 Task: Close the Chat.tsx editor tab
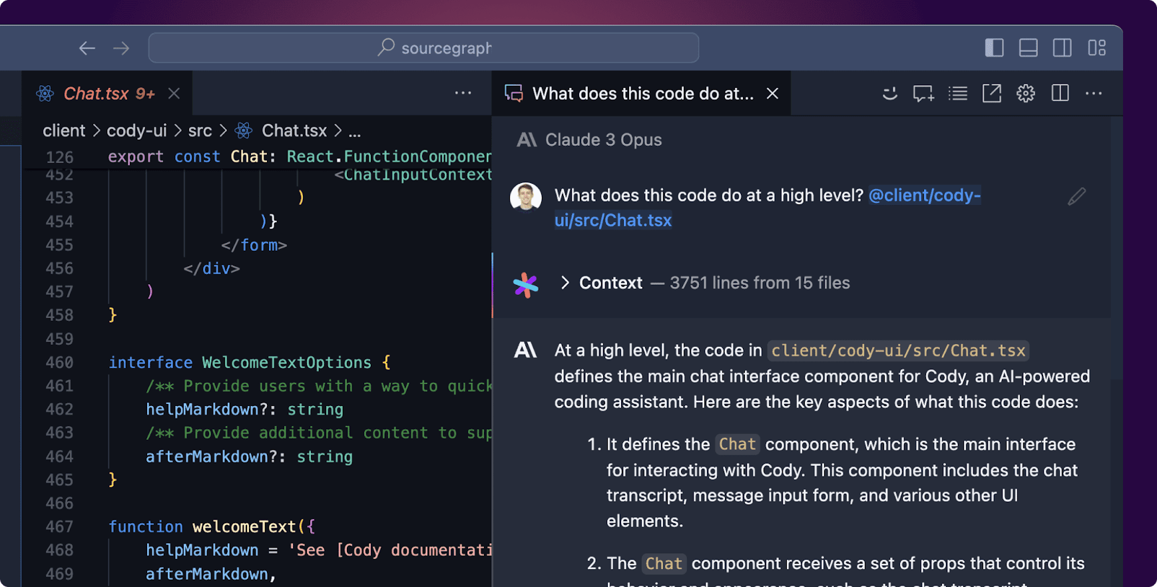(x=174, y=94)
